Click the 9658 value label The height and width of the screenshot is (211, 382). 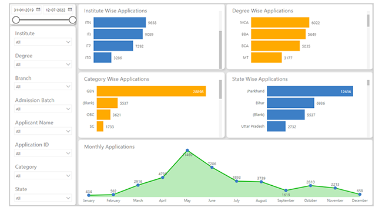(152, 23)
